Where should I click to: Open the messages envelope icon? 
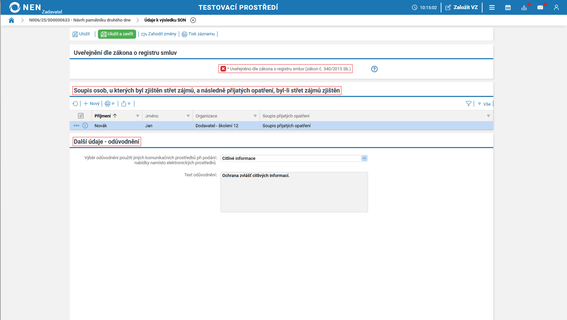click(x=540, y=7)
